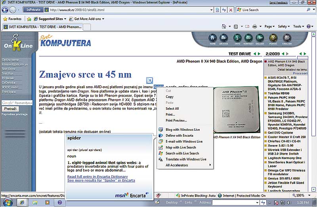Click the Read Mail icon in command bar
The width and height of the screenshot is (317, 207).
(247, 26)
